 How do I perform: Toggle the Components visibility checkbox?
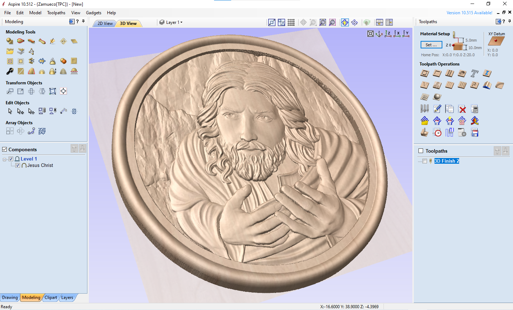[5, 149]
